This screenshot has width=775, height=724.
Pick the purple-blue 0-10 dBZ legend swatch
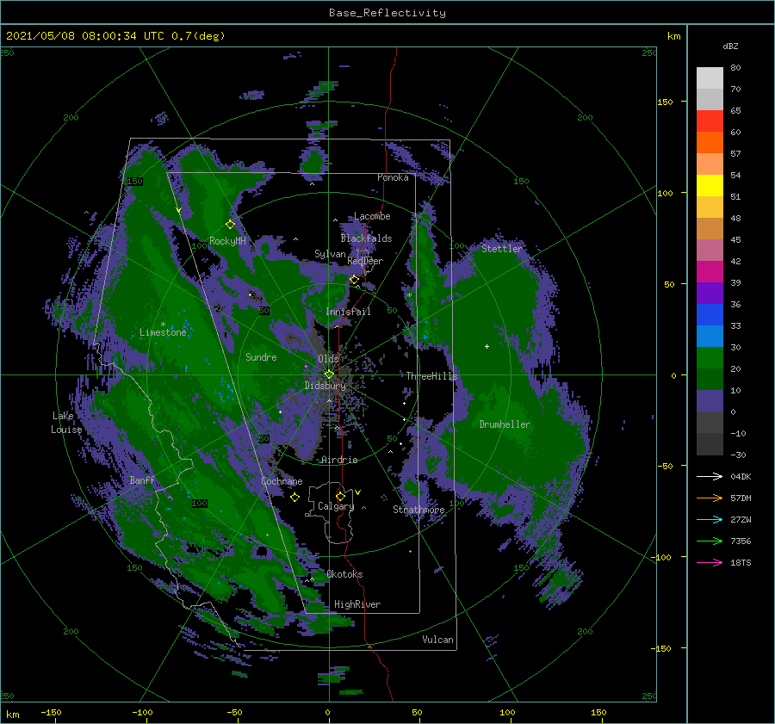pyautogui.click(x=710, y=401)
